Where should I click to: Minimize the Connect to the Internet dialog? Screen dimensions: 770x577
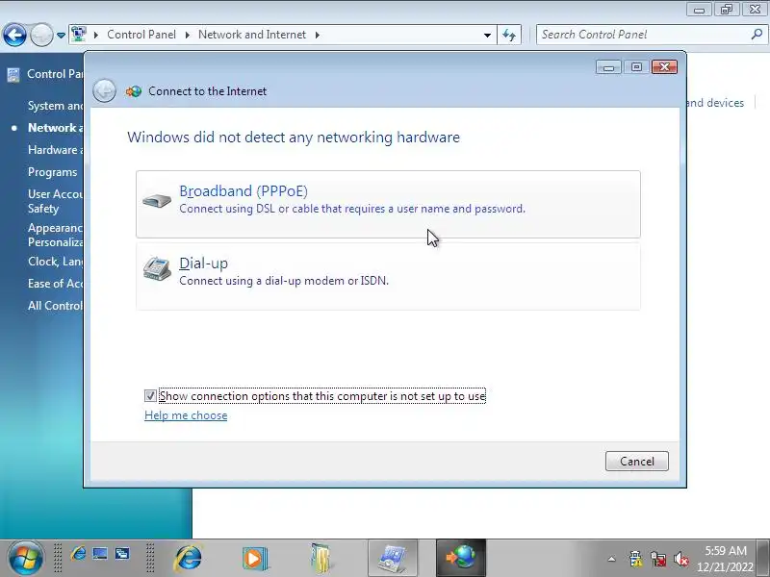coord(608,66)
